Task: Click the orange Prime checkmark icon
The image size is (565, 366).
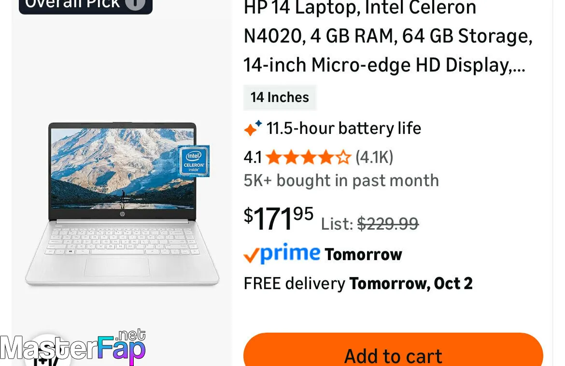Action: pyautogui.click(x=251, y=255)
